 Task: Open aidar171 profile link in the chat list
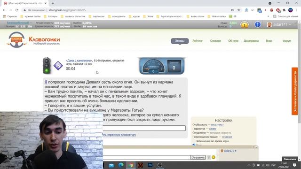pyautogui.click(x=229, y=151)
